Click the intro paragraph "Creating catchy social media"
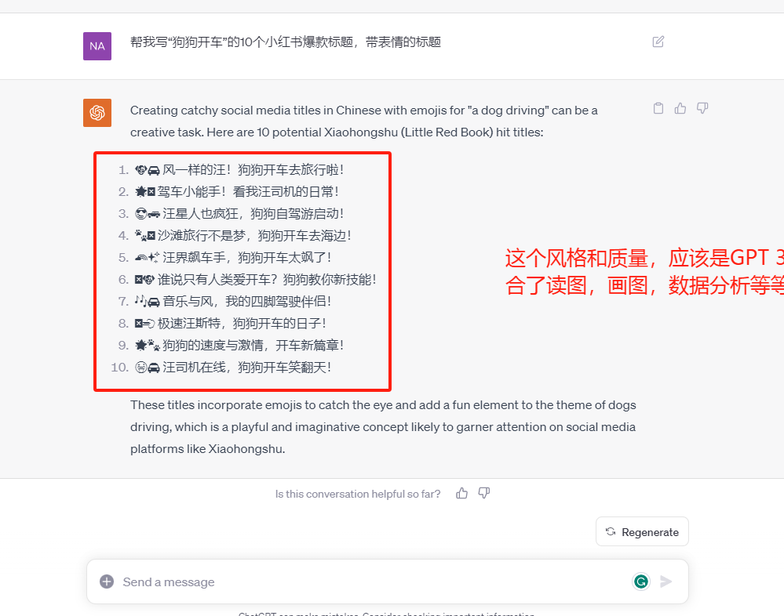 [364, 121]
